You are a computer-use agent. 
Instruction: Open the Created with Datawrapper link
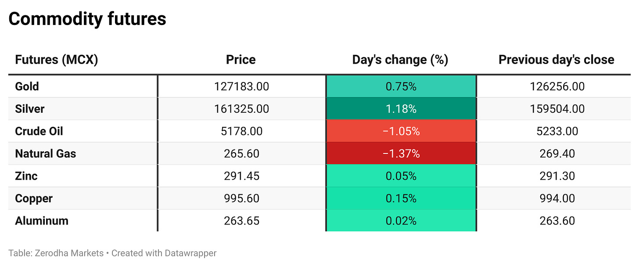tap(164, 253)
